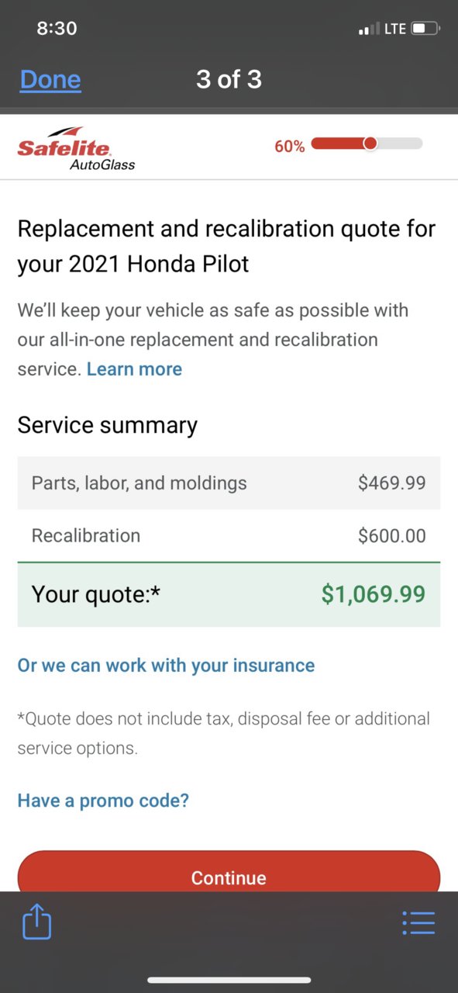458x993 pixels.
Task: Tap the 8:30 clock in status bar
Action: point(57,28)
